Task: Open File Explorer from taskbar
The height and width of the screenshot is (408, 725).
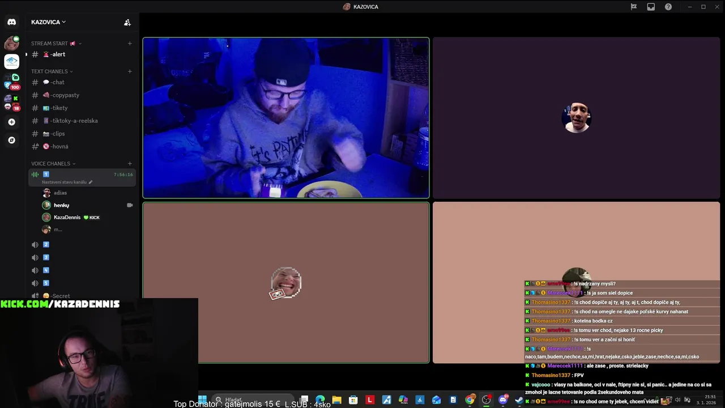Action: [336, 400]
